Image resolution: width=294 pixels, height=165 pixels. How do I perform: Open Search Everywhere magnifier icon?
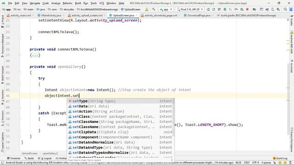click(285, 9)
